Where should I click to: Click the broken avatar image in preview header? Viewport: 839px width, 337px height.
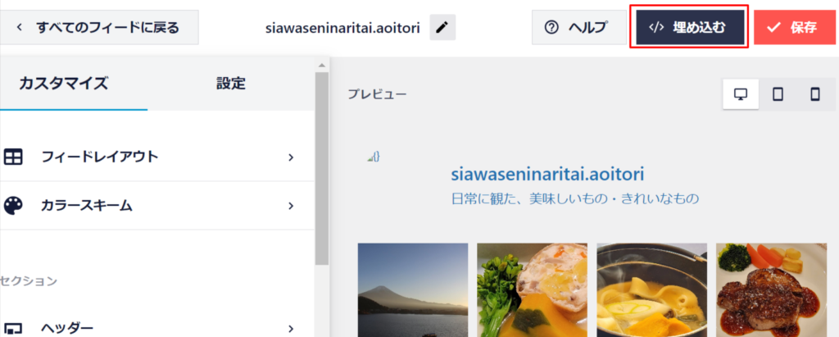[x=373, y=156]
